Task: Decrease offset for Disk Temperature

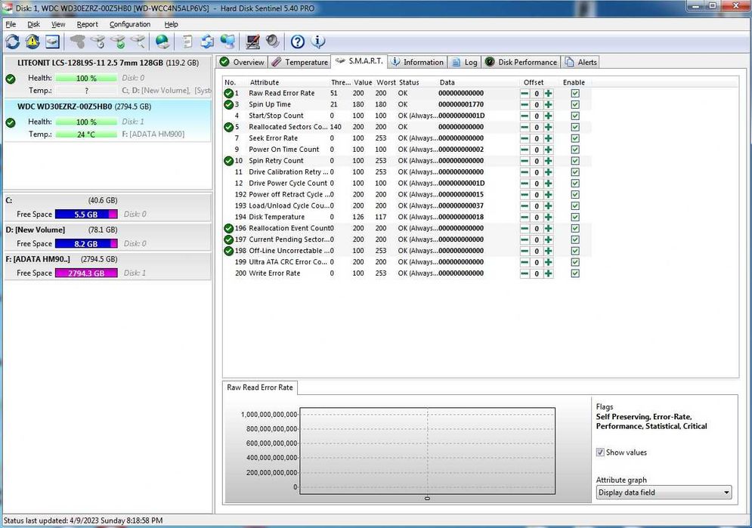Action: pos(525,217)
